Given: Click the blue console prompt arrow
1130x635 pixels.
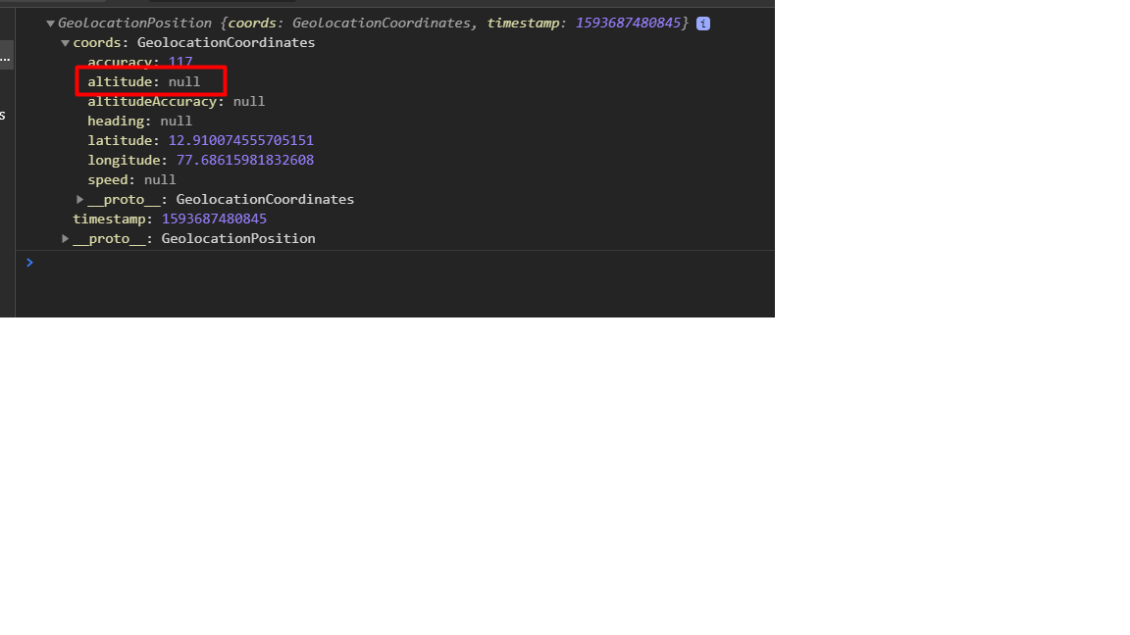Looking at the screenshot, I should coord(28,263).
